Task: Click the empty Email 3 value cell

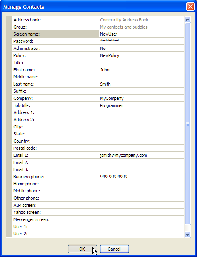Action: point(142,169)
